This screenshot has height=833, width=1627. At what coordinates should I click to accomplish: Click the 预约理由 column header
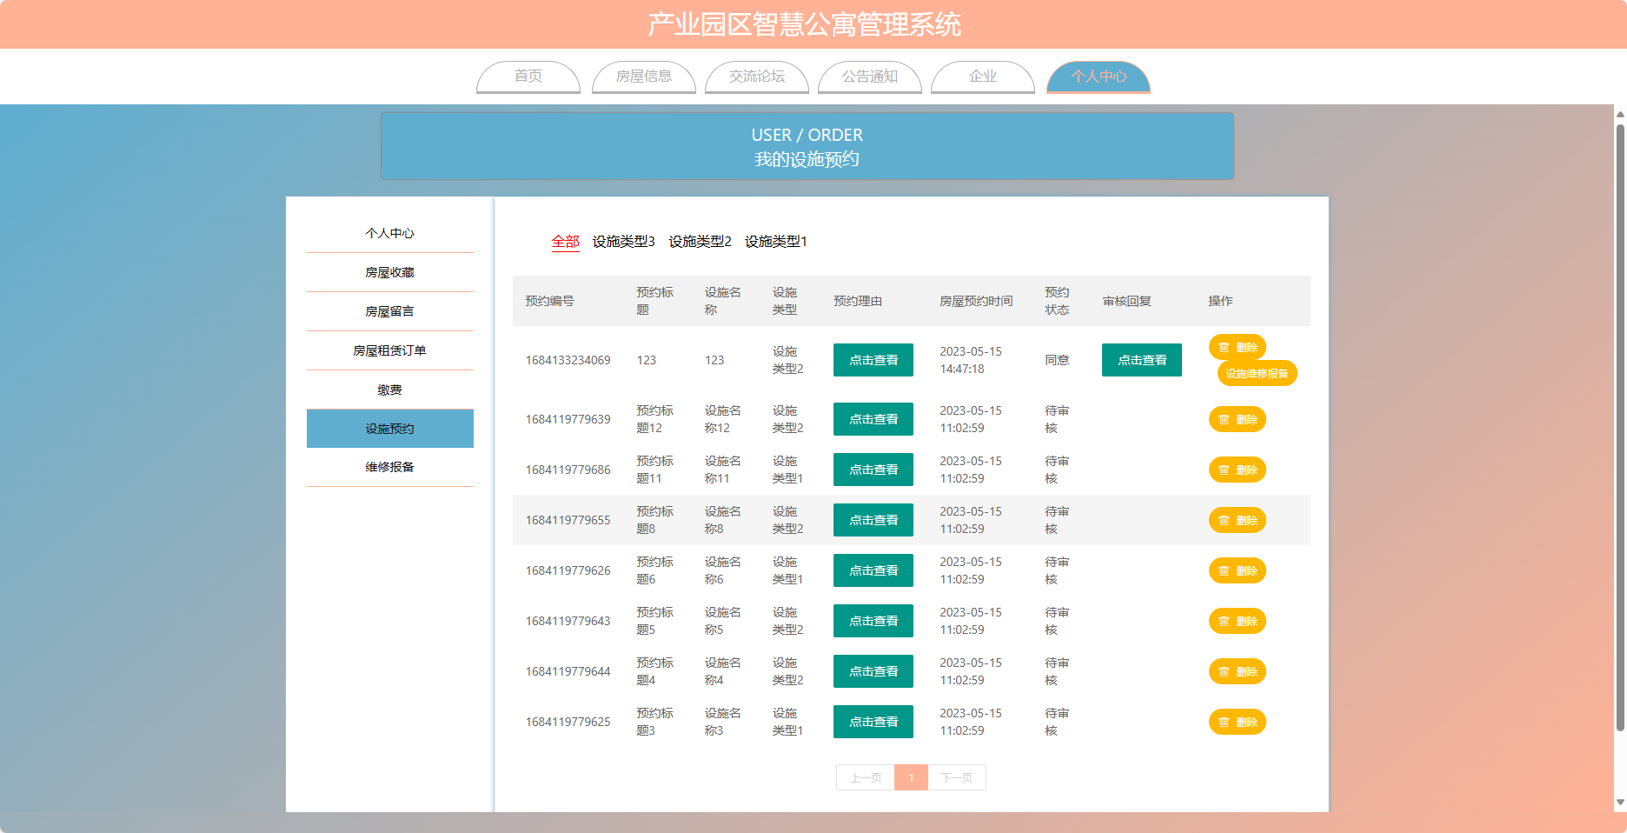coord(858,301)
